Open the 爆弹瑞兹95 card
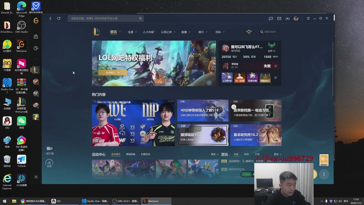This screenshot has height=205, width=364. (x=203, y=135)
